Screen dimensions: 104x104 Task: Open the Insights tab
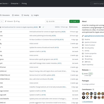click(35, 15)
